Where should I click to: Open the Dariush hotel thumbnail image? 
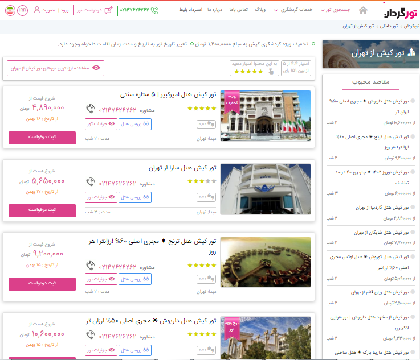point(266,338)
